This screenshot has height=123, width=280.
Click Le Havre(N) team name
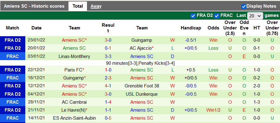[73, 110]
